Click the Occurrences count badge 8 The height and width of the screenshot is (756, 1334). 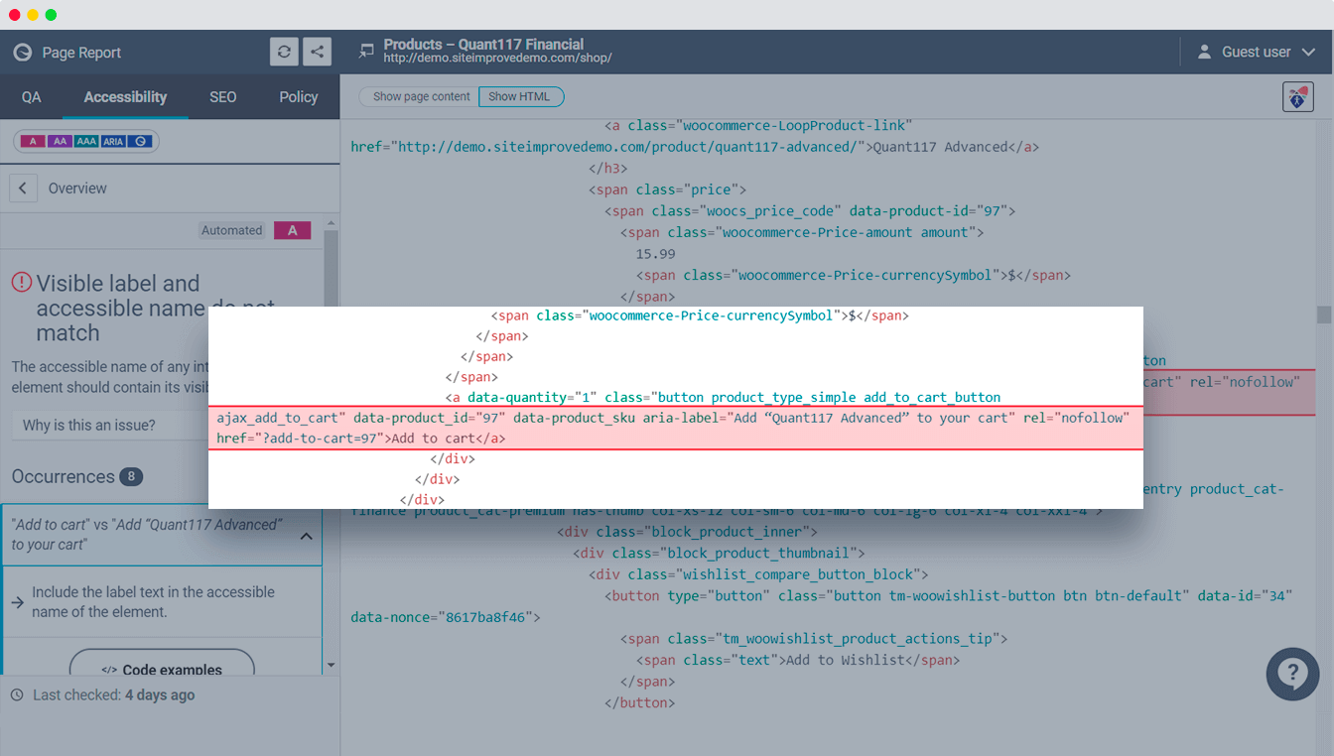point(131,477)
